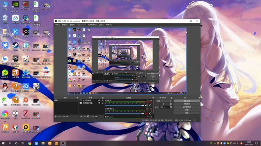The width and height of the screenshot is (261, 146).
Task: Move source down in the sources list
Action: coord(96,116)
